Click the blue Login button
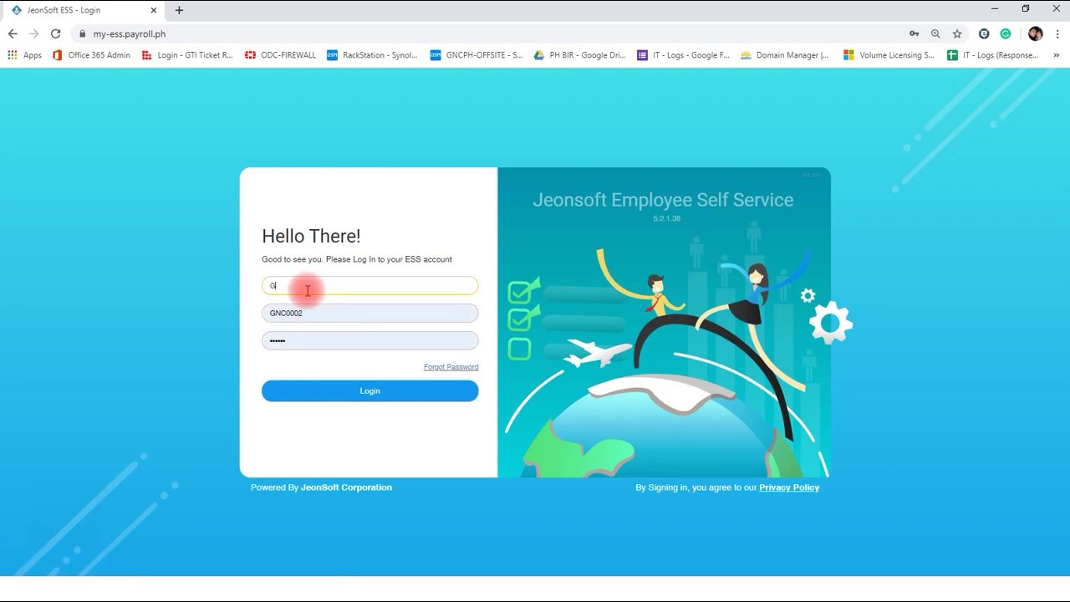 coord(369,390)
